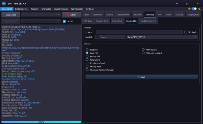This screenshot has width=203, height=124.
Task: Click the Scan ADB button
Action: tap(11, 15)
